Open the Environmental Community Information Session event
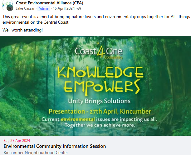Viewport: 191px width, 155px height. pyautogui.click(x=55, y=146)
